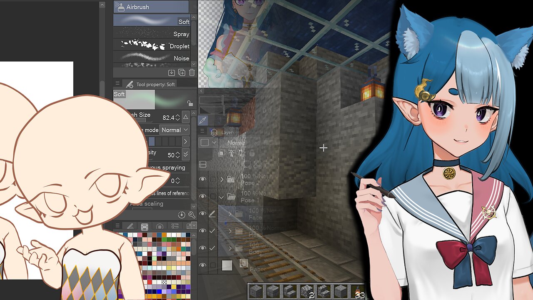Open the Tool property panel menu icon

(x=117, y=83)
